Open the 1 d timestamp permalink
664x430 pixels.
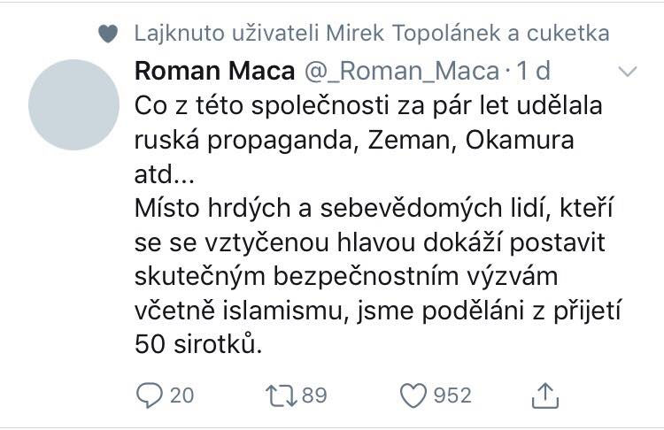[x=533, y=70]
